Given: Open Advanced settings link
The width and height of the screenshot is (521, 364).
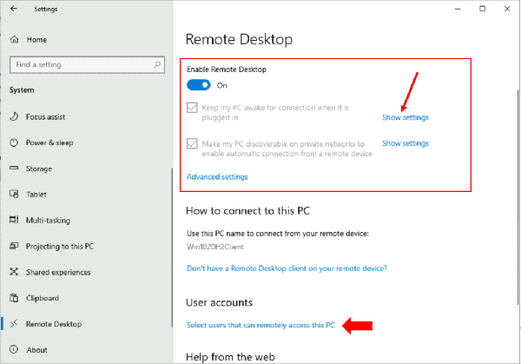Looking at the screenshot, I should [217, 176].
